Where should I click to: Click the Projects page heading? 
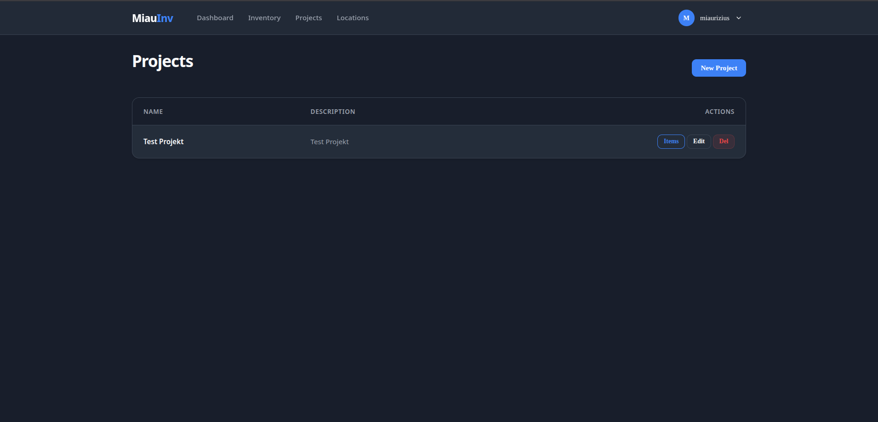coord(163,62)
